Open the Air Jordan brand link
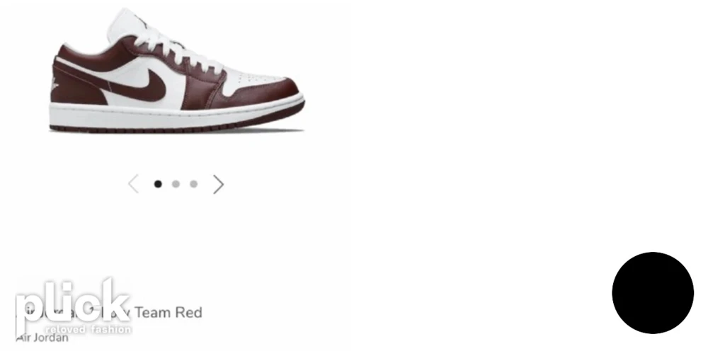The image size is (708, 351). coord(42,338)
